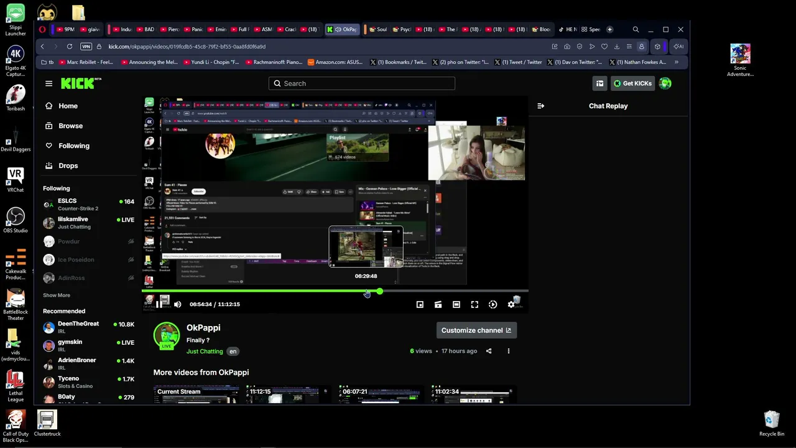Toggle the browser VPN badge

click(x=86, y=47)
